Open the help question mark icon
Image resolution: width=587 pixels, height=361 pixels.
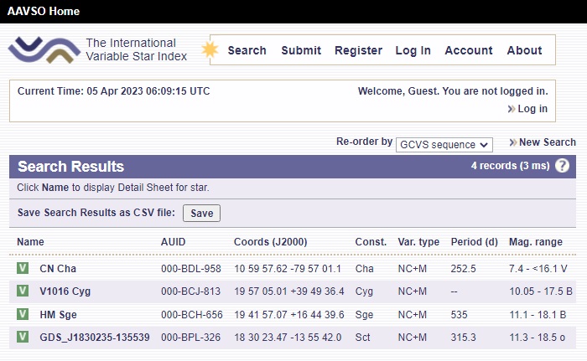562,165
